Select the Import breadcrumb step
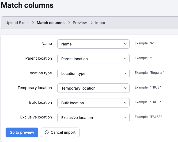 point(101,23)
